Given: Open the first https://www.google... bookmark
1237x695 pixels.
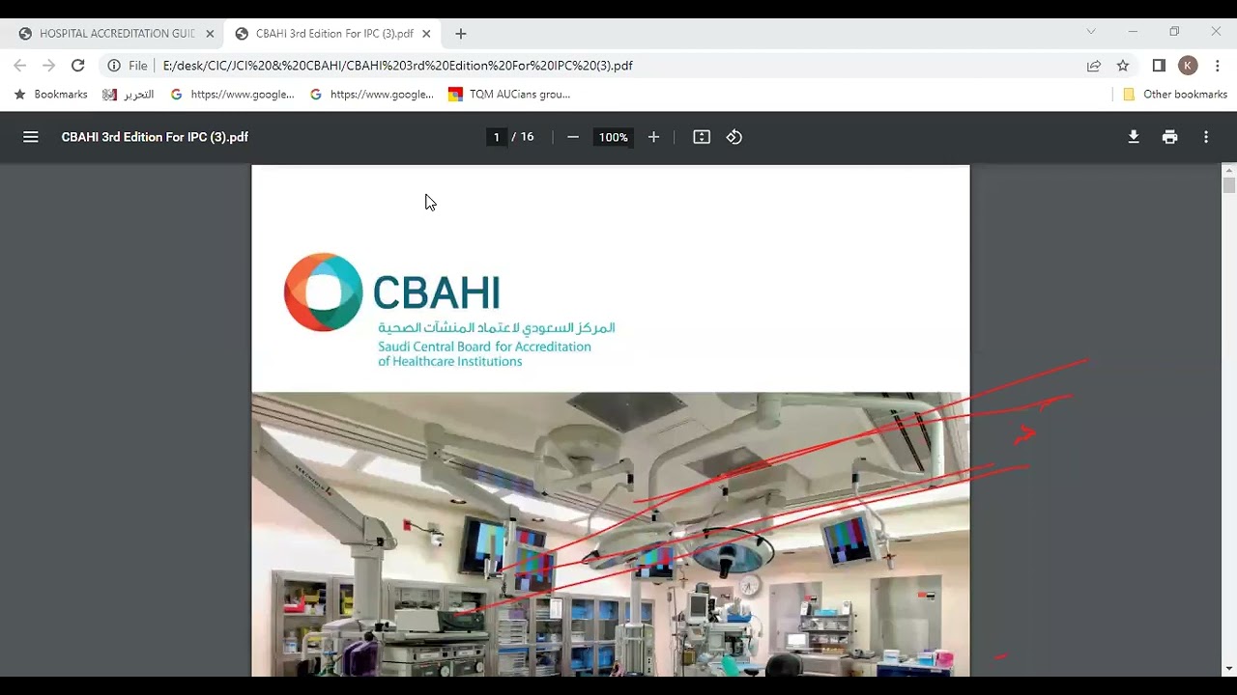Looking at the screenshot, I should 232,95.
